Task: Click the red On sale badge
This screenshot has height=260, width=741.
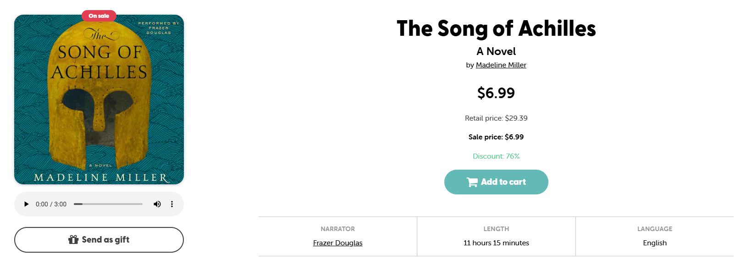Action: [x=99, y=16]
